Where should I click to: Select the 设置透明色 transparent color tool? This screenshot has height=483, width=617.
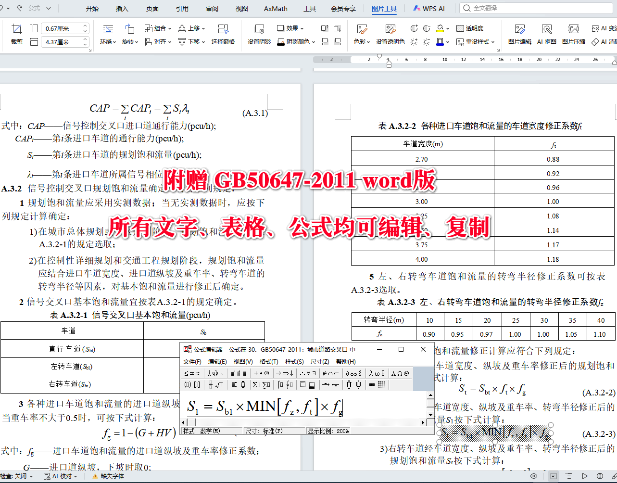[390, 43]
